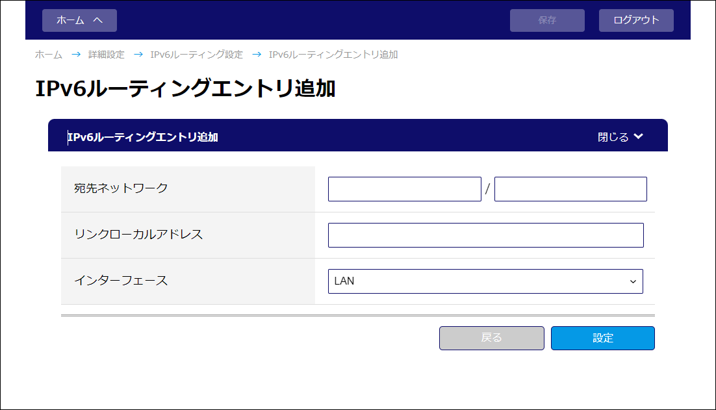The width and height of the screenshot is (716, 410).
Task: Open 詳細設定 in the breadcrumb trail
Action: click(107, 55)
